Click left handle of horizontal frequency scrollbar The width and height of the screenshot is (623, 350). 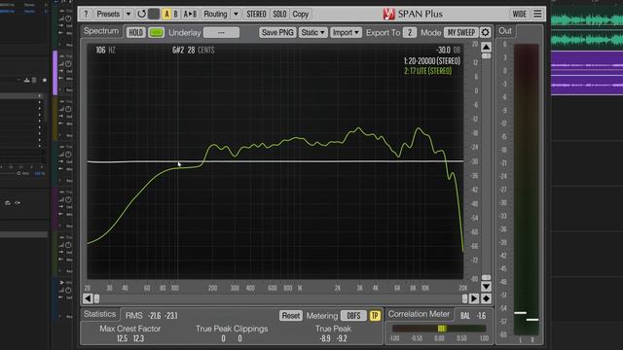click(x=96, y=298)
